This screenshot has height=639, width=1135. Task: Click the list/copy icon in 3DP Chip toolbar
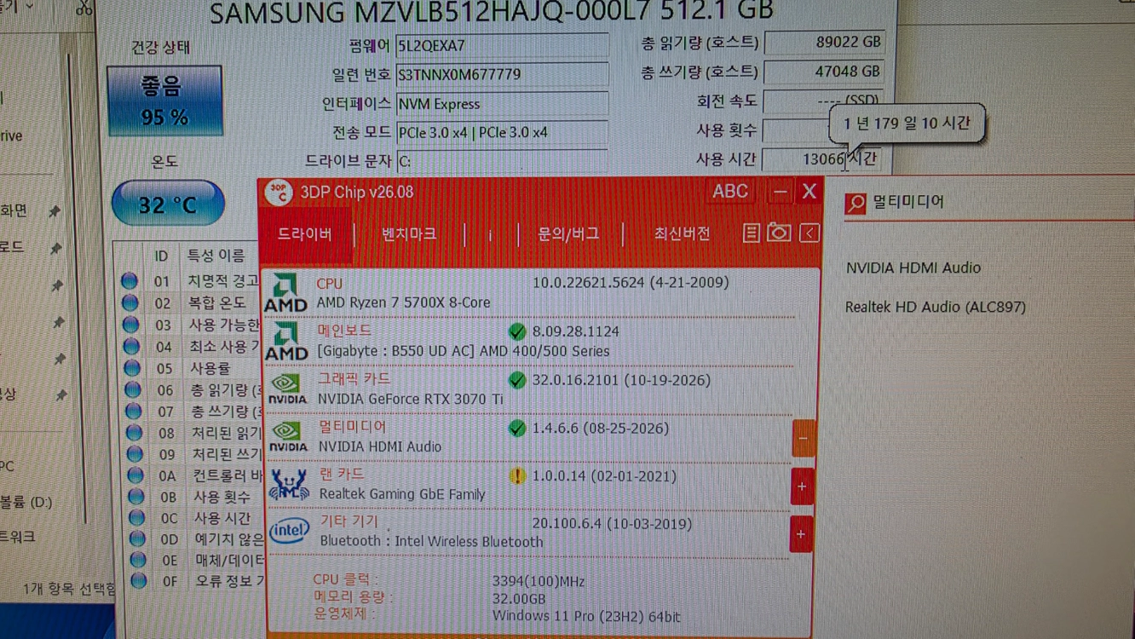pyautogui.click(x=751, y=233)
